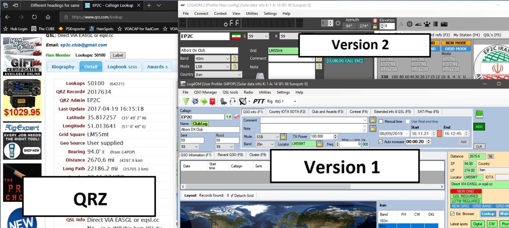The image size is (509, 228).
Task: Open settings gear in Log4OM 2 toolbar
Action: click(x=338, y=23)
